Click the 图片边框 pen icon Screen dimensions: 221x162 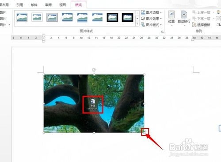click(x=143, y=12)
